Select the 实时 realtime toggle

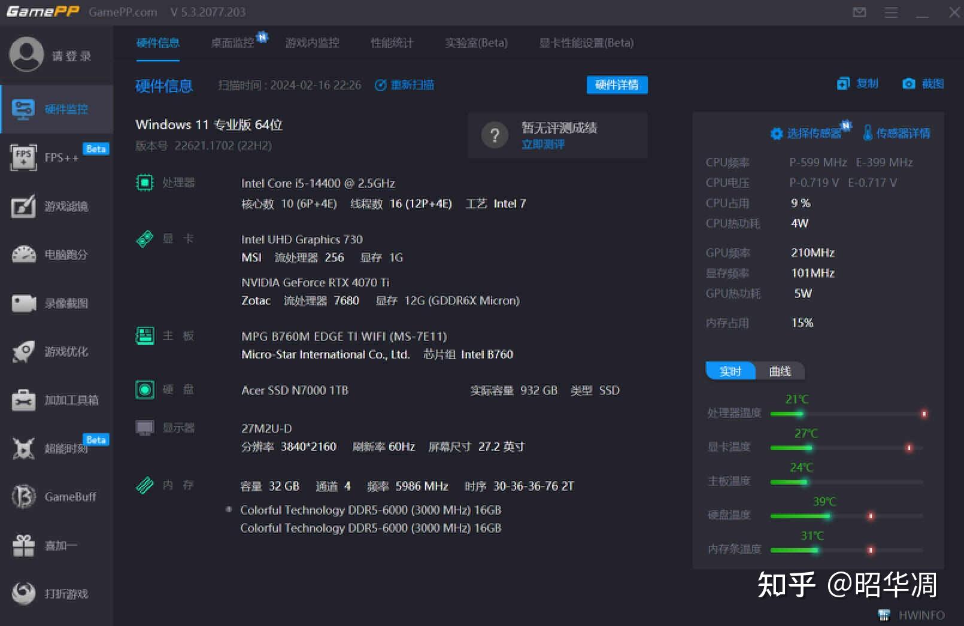730,371
